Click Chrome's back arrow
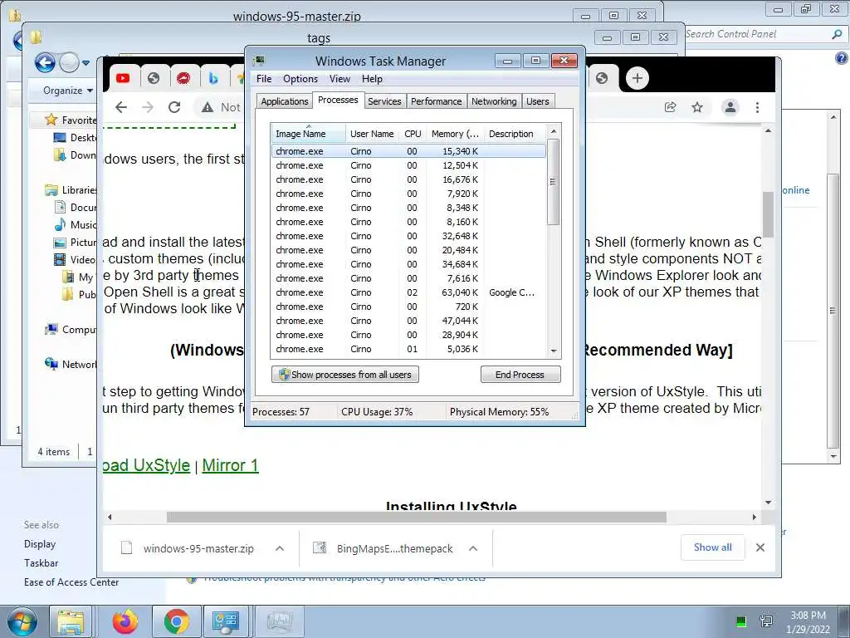850x638 pixels. [121, 107]
